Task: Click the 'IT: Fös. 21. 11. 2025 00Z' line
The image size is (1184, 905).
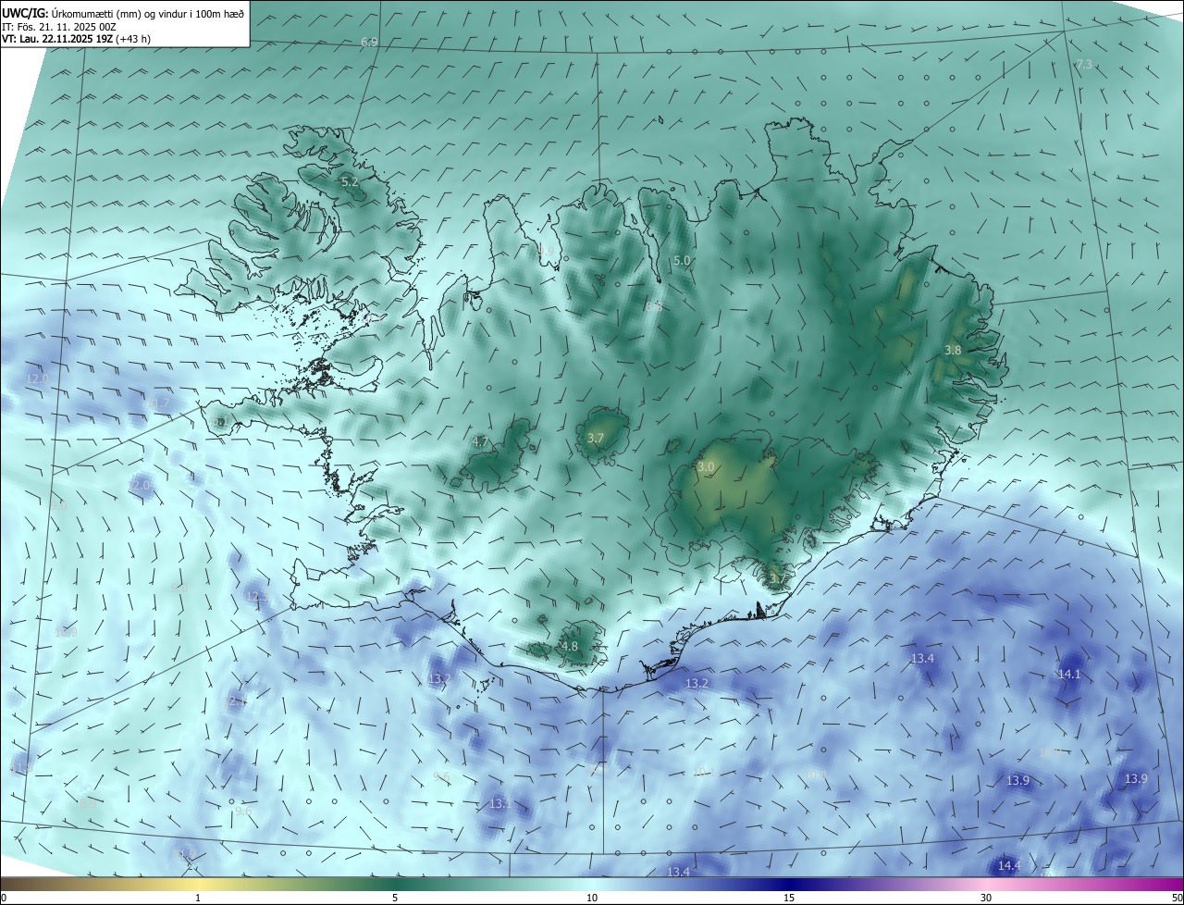Action: pos(58,27)
